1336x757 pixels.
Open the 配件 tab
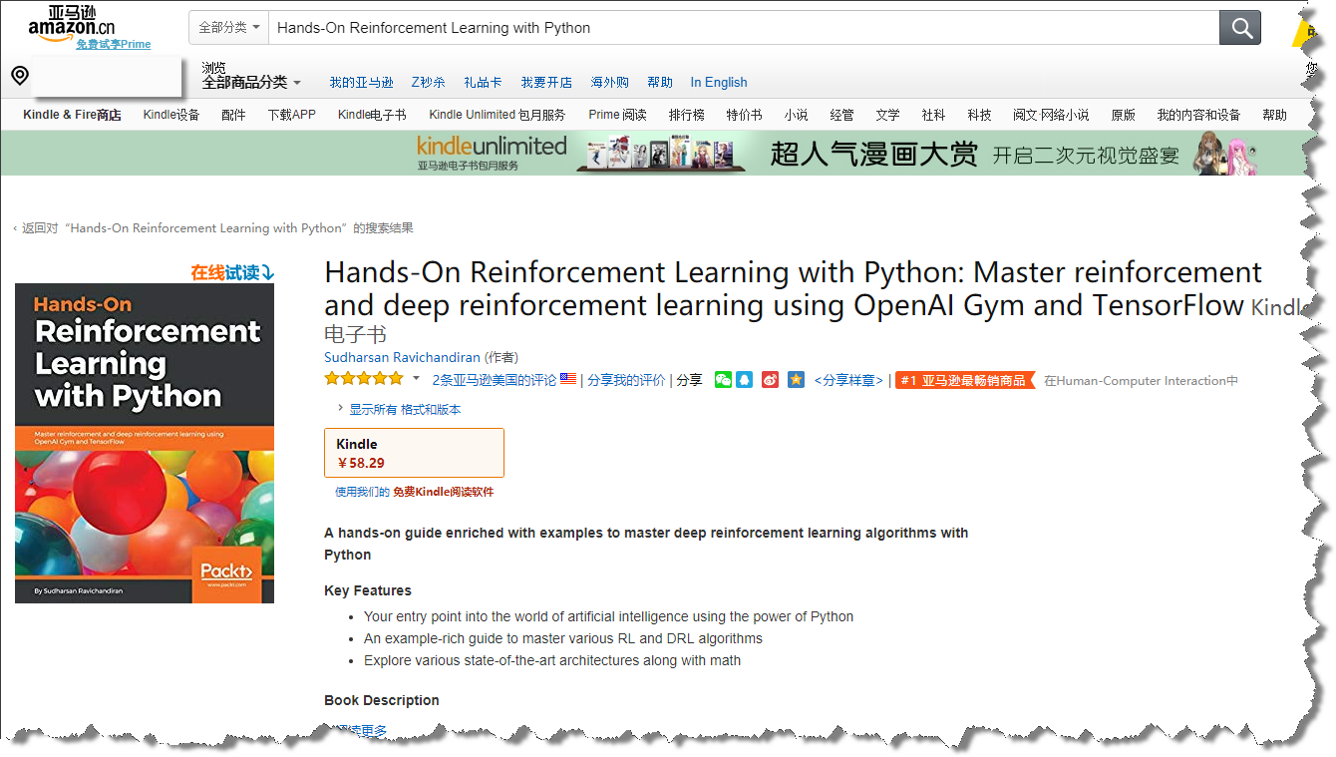233,115
